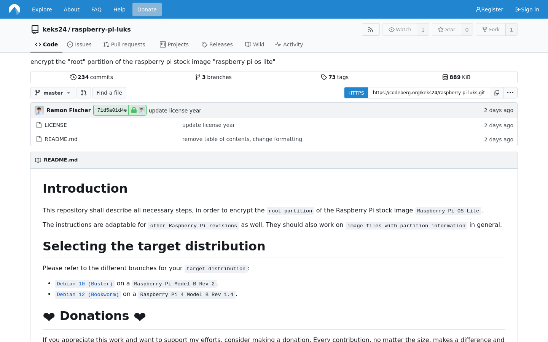Image resolution: width=548 pixels, height=342 pixels.
Task: Switch to the Issues tab
Action: coord(79,44)
